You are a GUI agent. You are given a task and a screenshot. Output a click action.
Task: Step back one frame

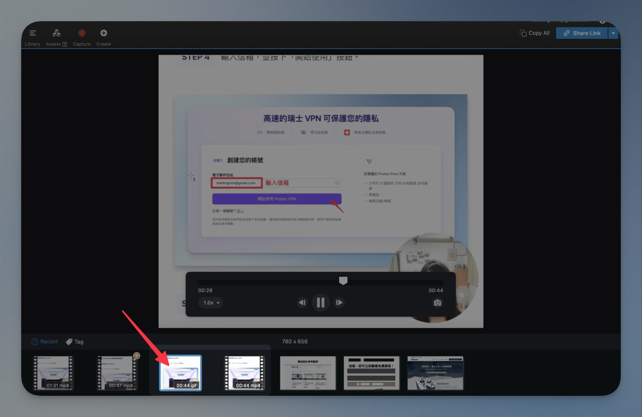pos(302,303)
